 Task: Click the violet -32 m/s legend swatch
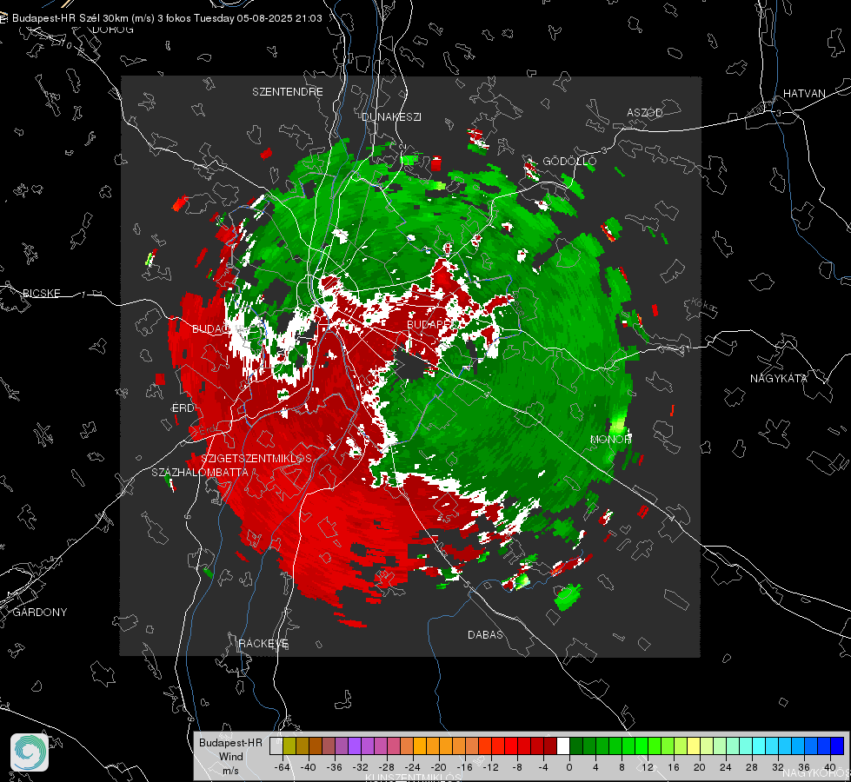pos(355,746)
